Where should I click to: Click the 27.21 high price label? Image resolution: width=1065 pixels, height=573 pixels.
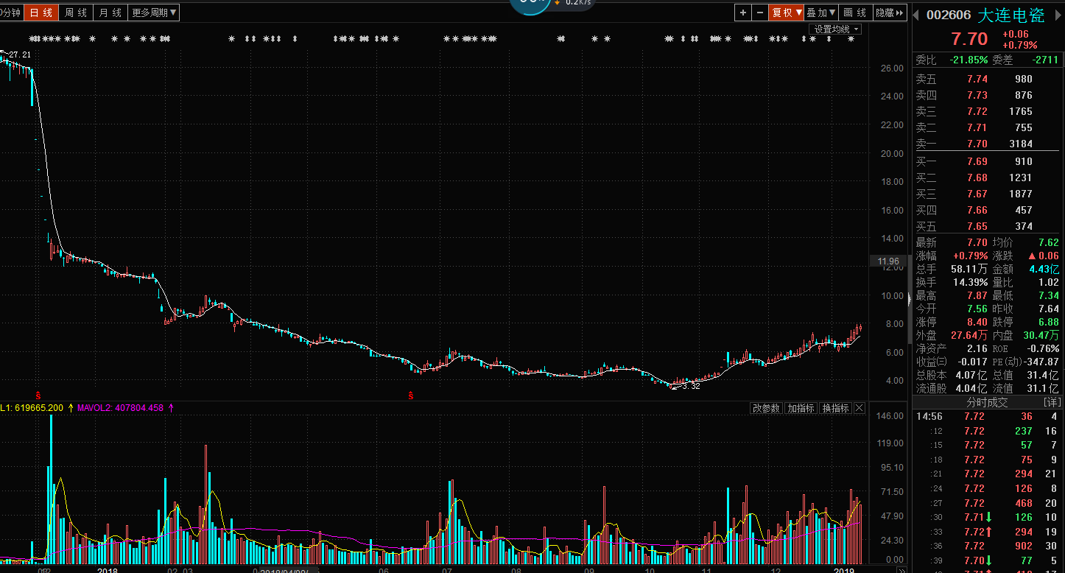pos(20,55)
